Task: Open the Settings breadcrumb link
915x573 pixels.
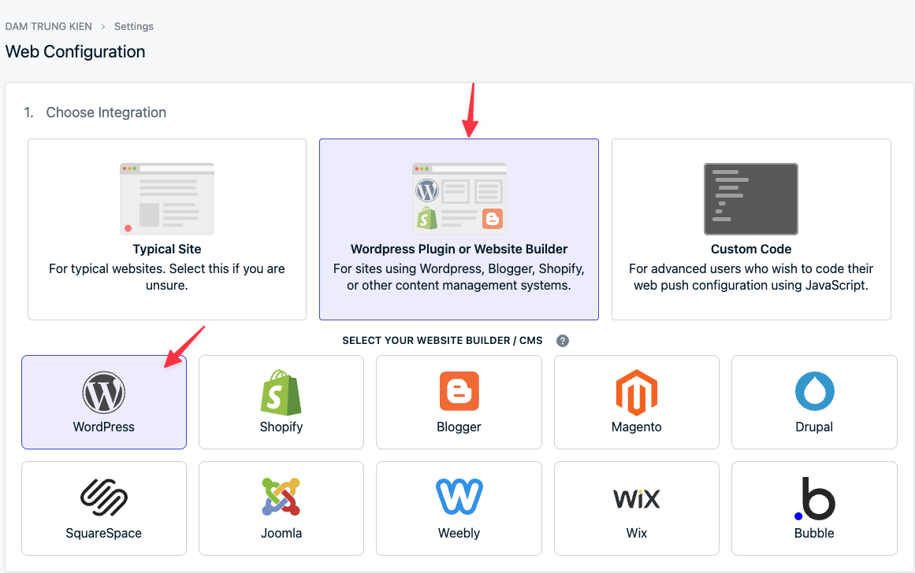Action: point(134,26)
